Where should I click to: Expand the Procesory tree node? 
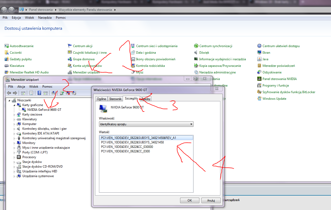tap(14, 157)
